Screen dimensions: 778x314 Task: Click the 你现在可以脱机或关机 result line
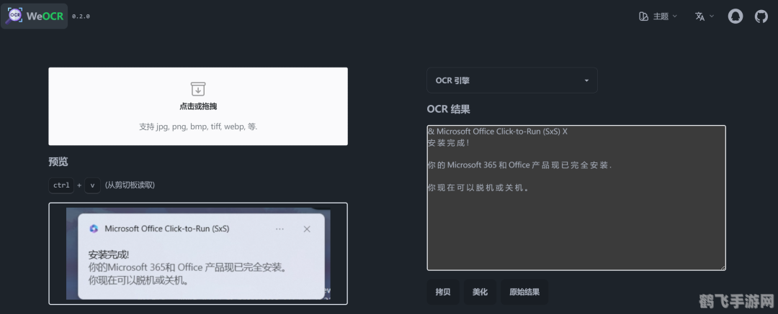[478, 188]
